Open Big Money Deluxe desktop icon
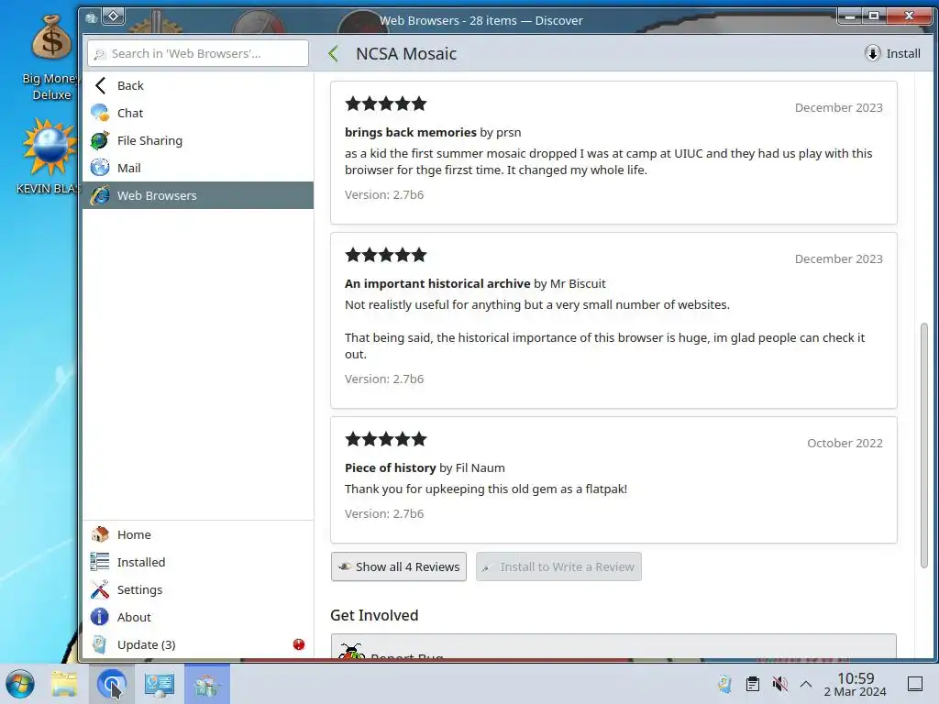The height and width of the screenshot is (704, 939). click(x=51, y=58)
